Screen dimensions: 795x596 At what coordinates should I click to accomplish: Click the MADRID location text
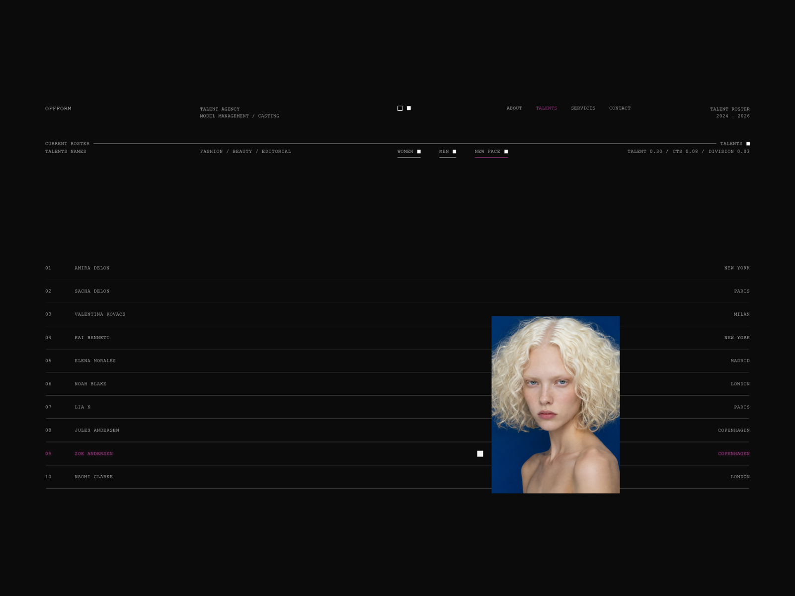coord(740,361)
